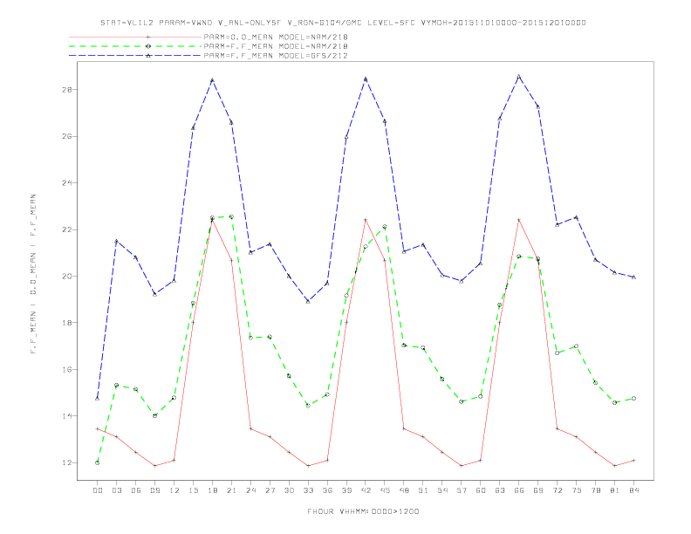Image resolution: width=691 pixels, height=534 pixels.
Task: Click x-axis tick label 81
Action: coord(615,490)
